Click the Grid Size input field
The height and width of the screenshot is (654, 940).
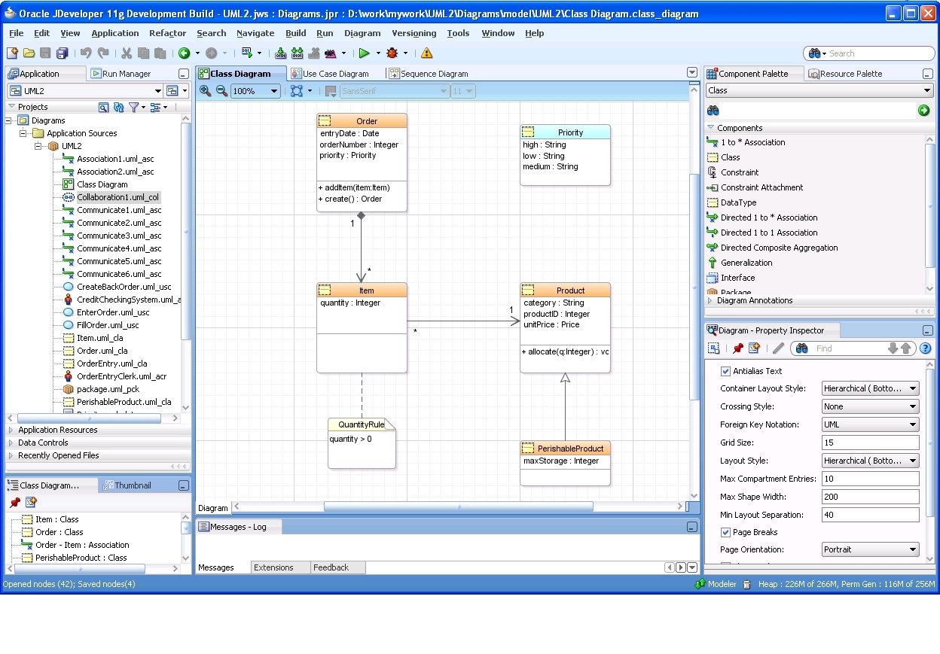[x=870, y=443]
